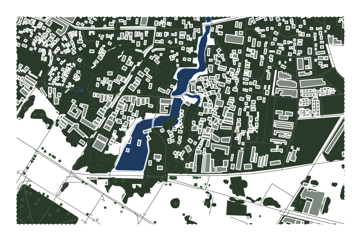Select the small blue mark near bottom right
Viewport: 361px width, 241px height.
click(260, 216)
